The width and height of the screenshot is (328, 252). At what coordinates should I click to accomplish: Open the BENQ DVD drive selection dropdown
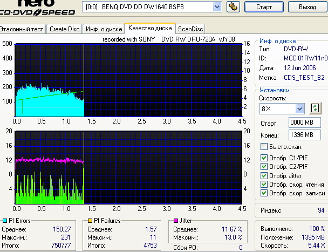[217, 7]
